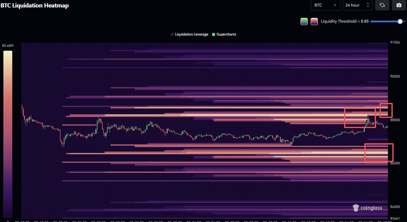Image resolution: width=407 pixels, height=222 pixels.
Task: Click the refresh chart icon
Action: coord(382,5)
